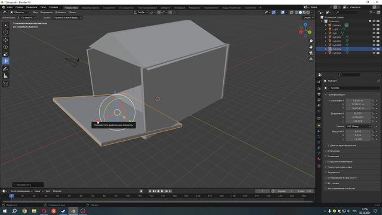Screen dimensions: 382x215
Task: Open the Material properties tab icon
Action: coord(319,159)
